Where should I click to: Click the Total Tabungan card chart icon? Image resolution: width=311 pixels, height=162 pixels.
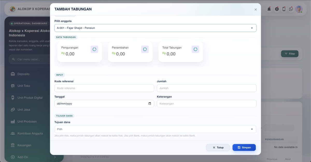195,49
